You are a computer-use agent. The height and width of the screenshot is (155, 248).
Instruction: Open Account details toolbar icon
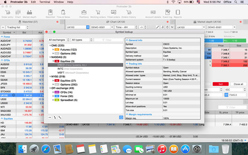(x=153, y=14)
